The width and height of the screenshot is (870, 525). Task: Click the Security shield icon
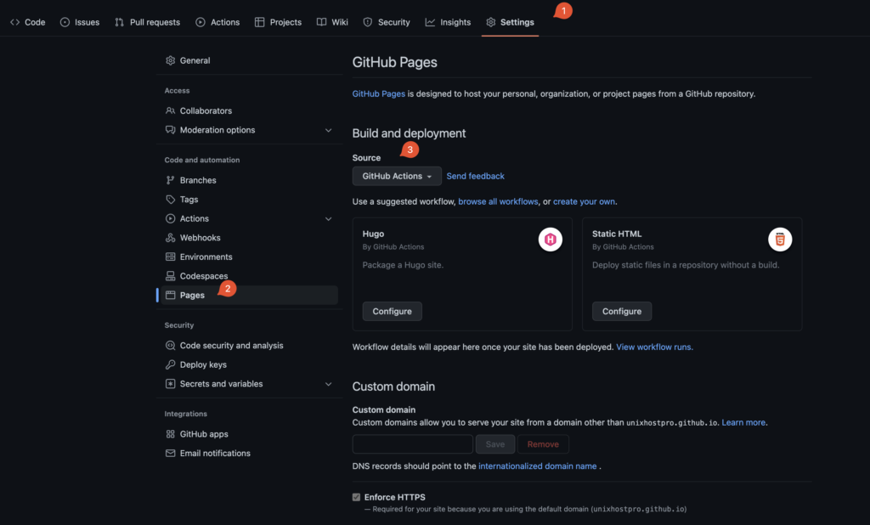(x=367, y=21)
